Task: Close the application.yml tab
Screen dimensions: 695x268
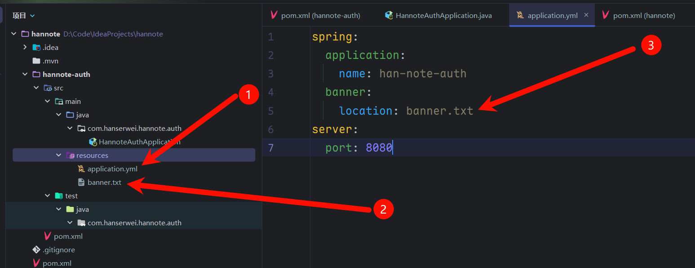Action: click(586, 15)
